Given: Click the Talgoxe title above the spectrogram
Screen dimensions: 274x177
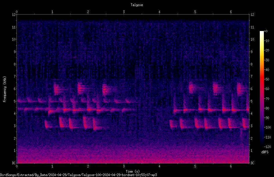Looking at the screenshot, I should [x=137, y=5].
